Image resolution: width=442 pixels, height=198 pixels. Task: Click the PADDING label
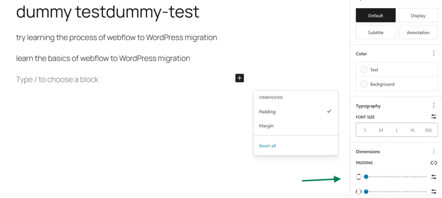(x=364, y=163)
